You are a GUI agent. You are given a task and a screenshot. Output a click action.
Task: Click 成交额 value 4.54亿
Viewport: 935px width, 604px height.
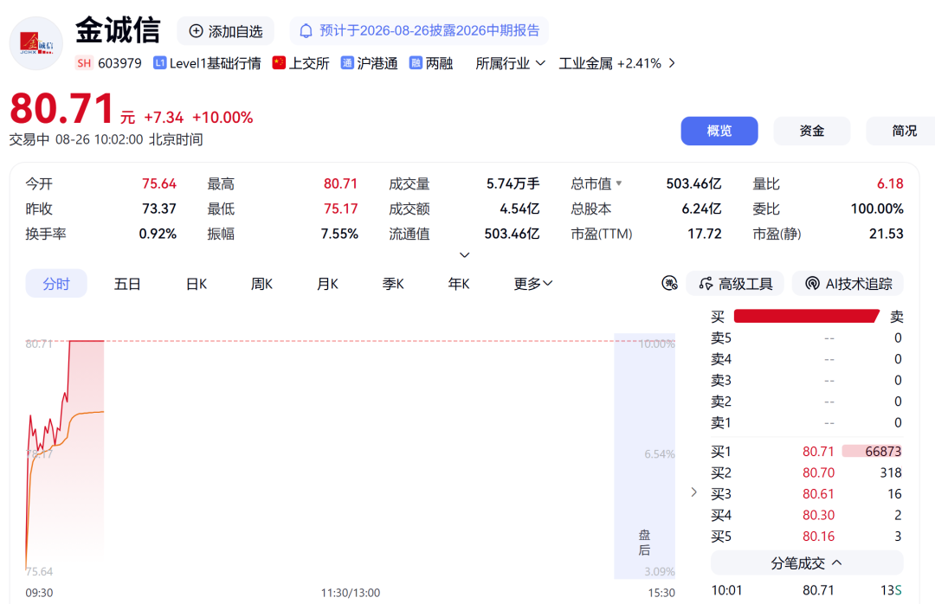(x=519, y=209)
